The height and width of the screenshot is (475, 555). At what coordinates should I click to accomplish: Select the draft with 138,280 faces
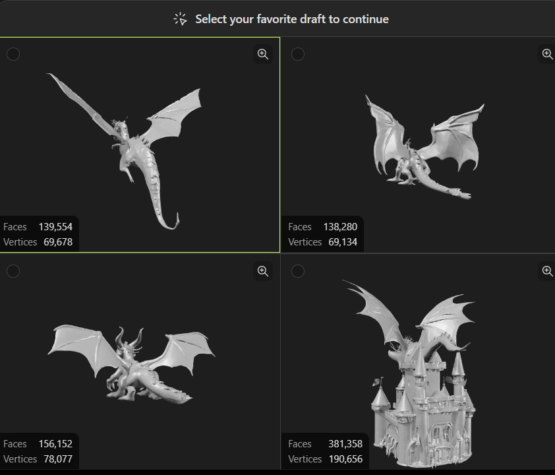pyautogui.click(x=298, y=54)
